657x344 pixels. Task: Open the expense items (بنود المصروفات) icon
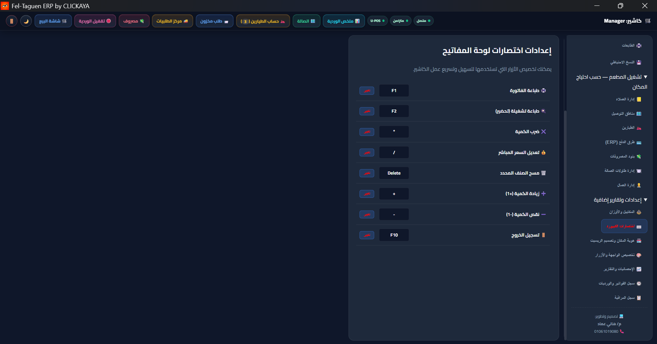click(x=639, y=156)
